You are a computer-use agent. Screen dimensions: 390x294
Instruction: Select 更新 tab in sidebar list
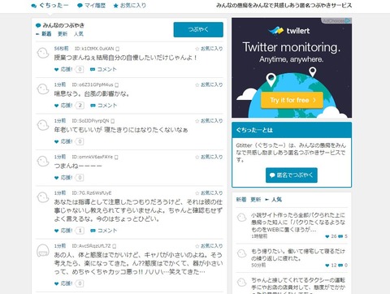(x=256, y=200)
